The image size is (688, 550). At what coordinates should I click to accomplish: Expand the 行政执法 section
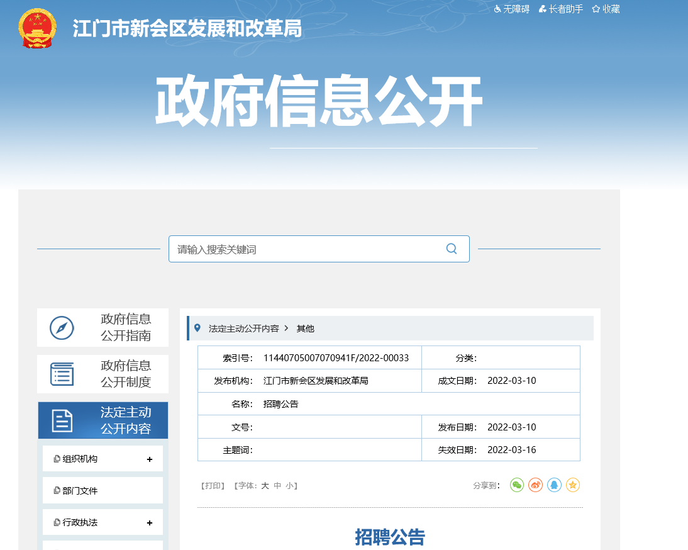pyautogui.click(x=149, y=523)
